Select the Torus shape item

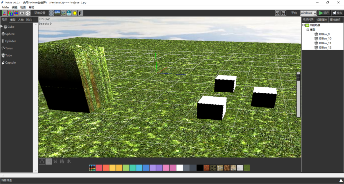[7, 48]
